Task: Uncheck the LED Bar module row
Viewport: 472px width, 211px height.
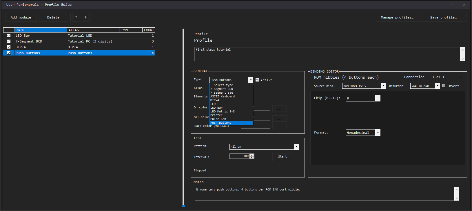Action: pos(9,36)
